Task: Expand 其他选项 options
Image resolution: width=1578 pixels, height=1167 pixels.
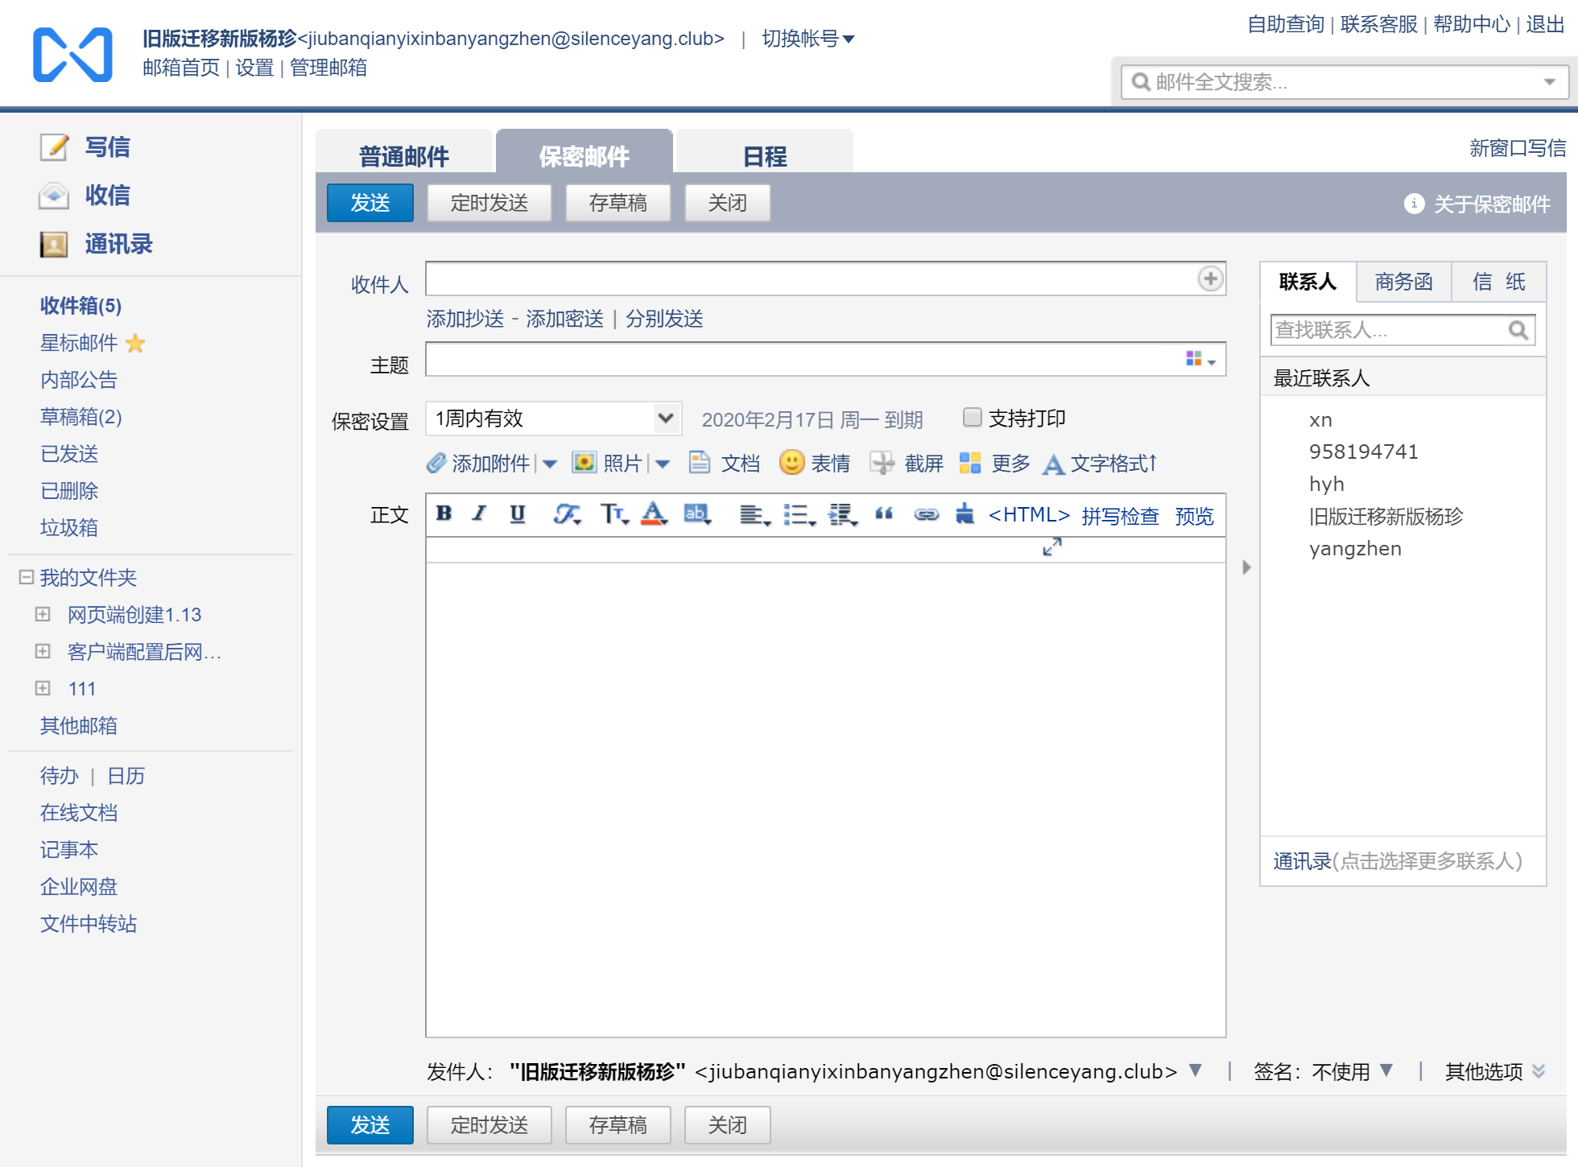Action: point(1495,1071)
